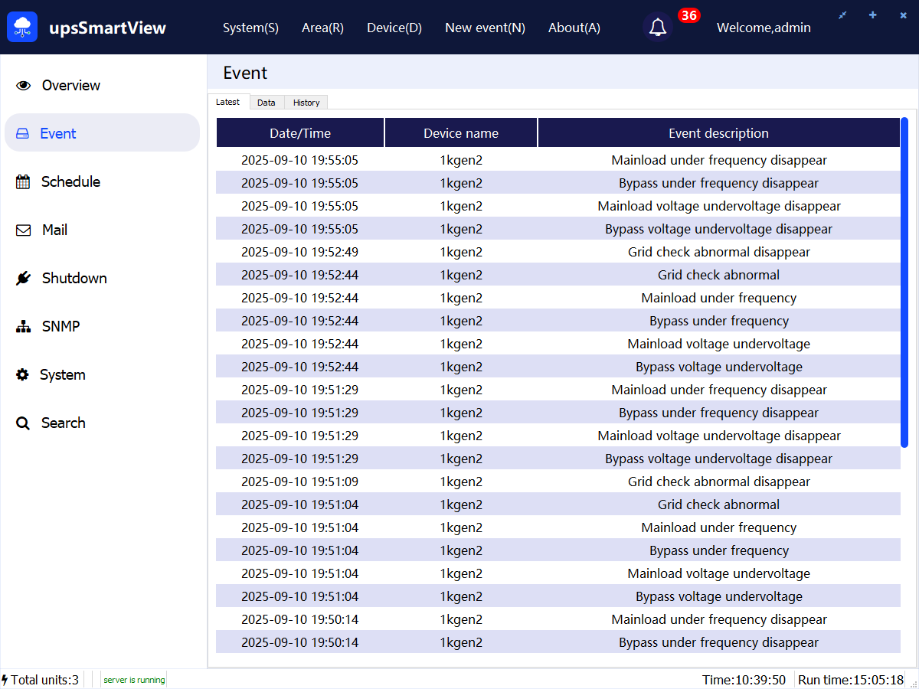Click the Shutdown plug icon

pyautogui.click(x=24, y=279)
